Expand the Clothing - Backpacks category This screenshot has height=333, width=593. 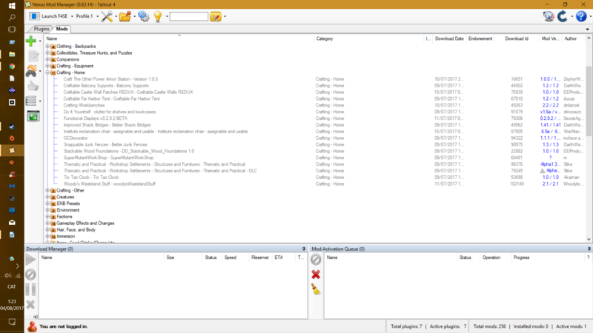point(47,47)
